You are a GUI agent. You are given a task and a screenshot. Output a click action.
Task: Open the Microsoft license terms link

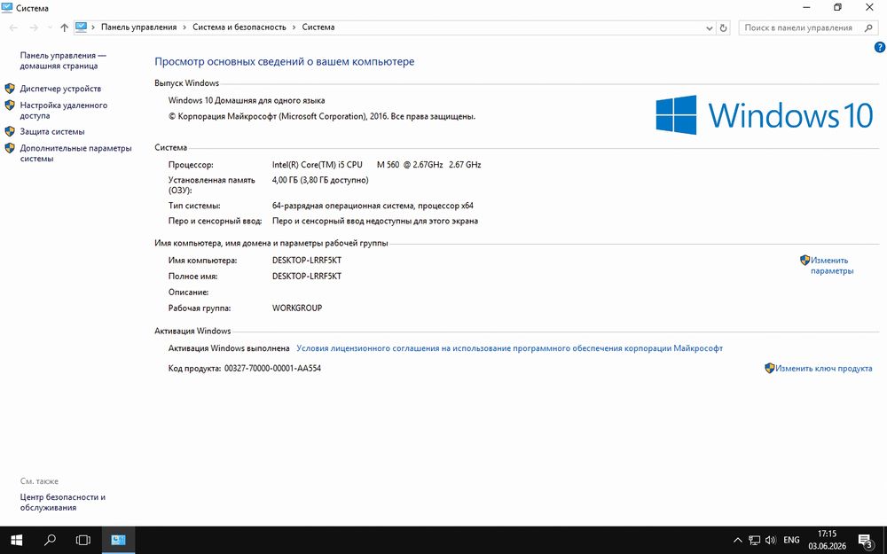[509, 348]
